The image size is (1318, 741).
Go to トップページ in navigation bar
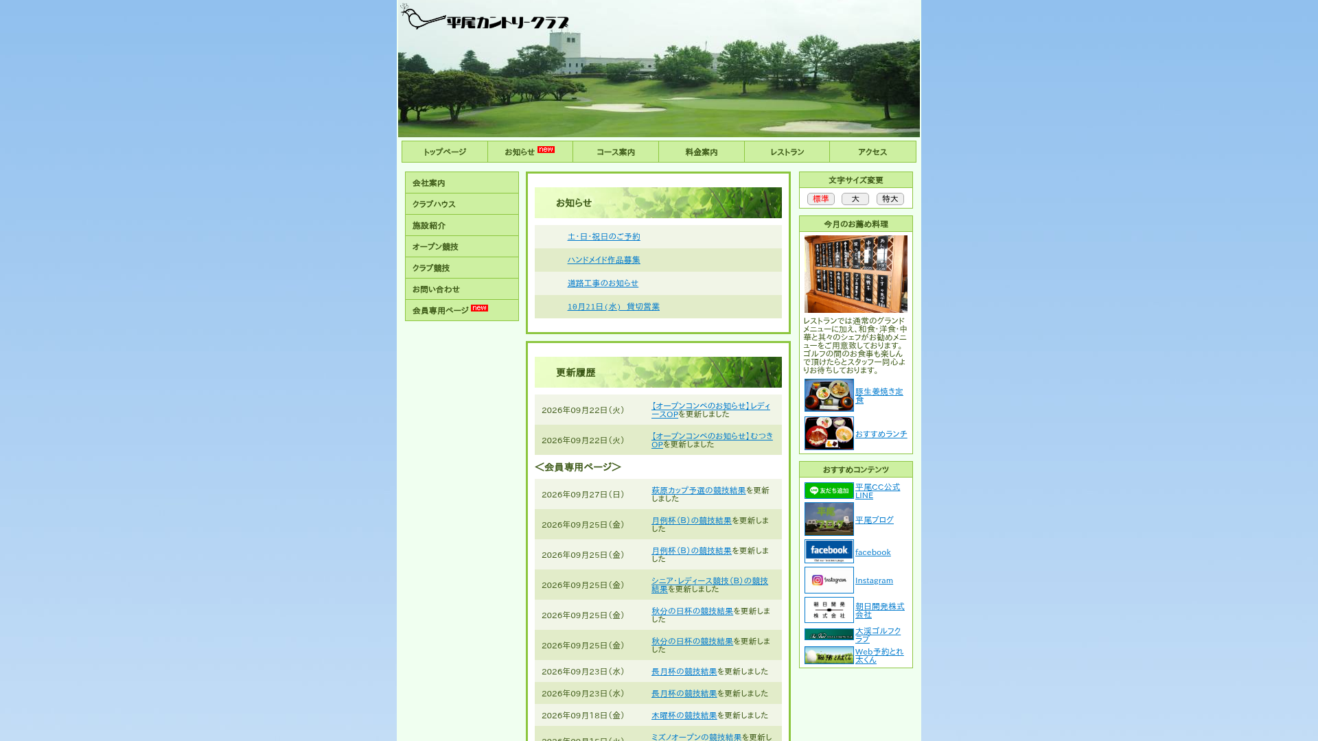(445, 152)
